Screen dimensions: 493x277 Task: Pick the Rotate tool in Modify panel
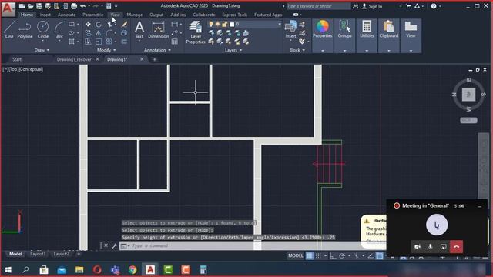pyautogui.click(x=99, y=24)
